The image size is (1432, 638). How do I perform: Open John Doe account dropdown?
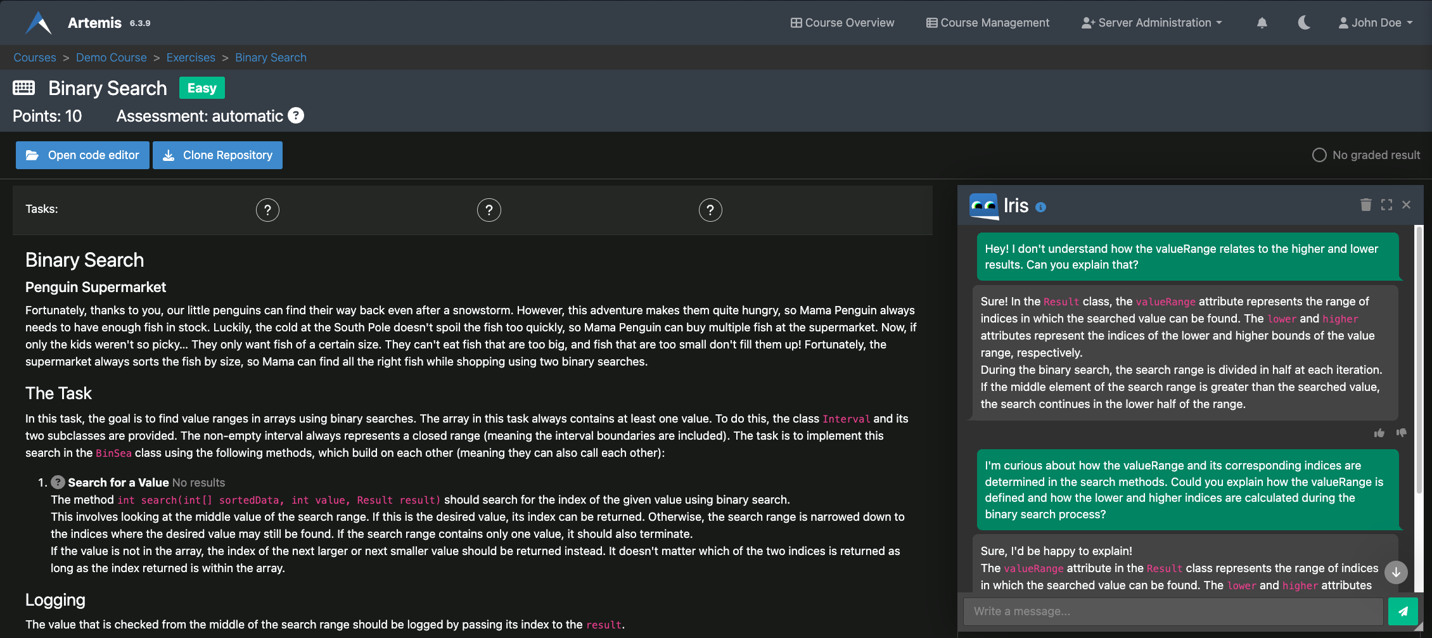pyautogui.click(x=1376, y=23)
